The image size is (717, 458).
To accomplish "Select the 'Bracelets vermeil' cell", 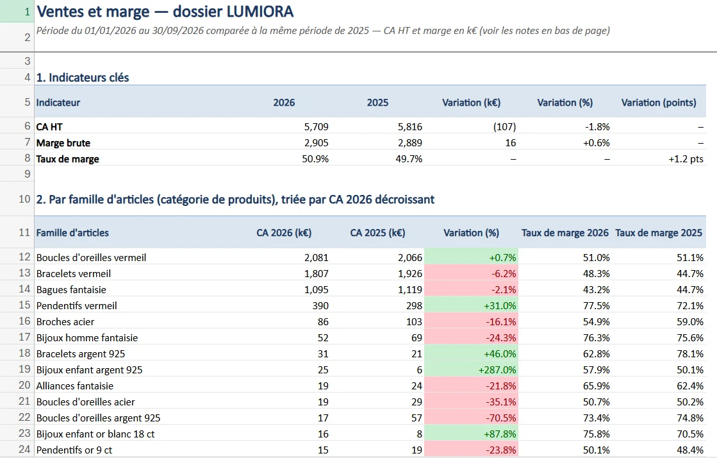I will point(137,273).
